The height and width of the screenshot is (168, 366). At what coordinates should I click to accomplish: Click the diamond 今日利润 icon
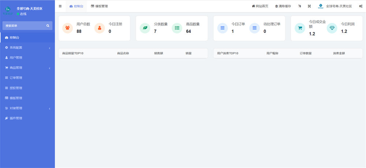point(332,28)
